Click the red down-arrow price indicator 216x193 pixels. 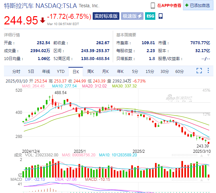[x=43, y=20]
